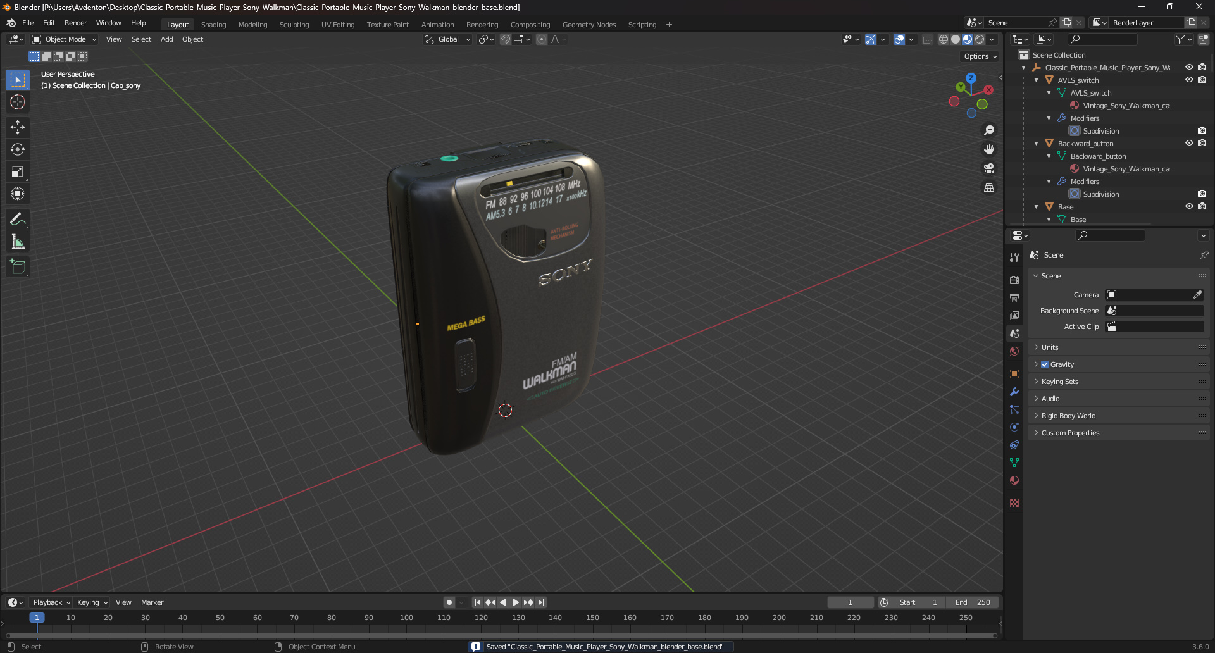Image resolution: width=1215 pixels, height=653 pixels.
Task: Switch to Geometry Nodes workspace tab
Action: 589,25
